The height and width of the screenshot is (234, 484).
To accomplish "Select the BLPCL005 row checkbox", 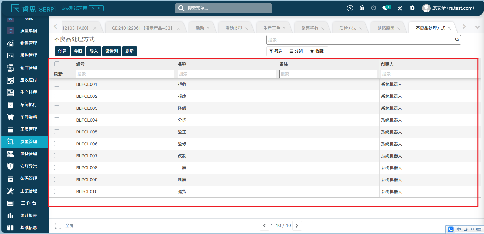I will (x=57, y=132).
